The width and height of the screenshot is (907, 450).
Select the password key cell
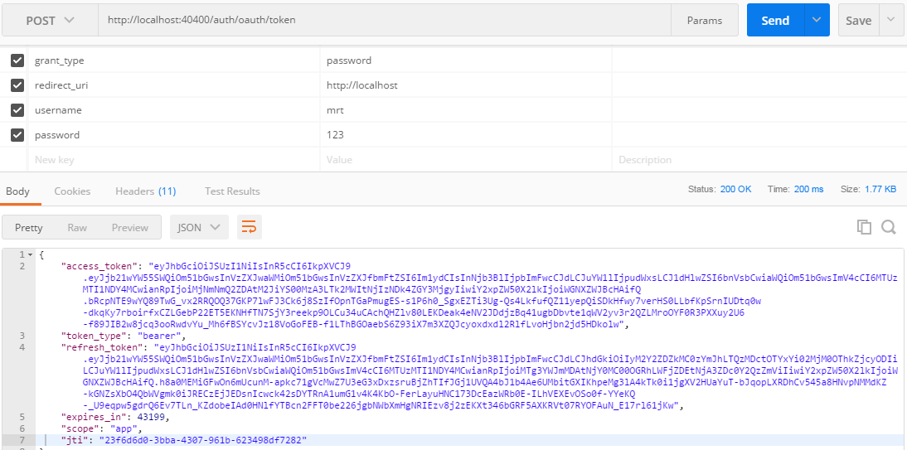(x=174, y=135)
